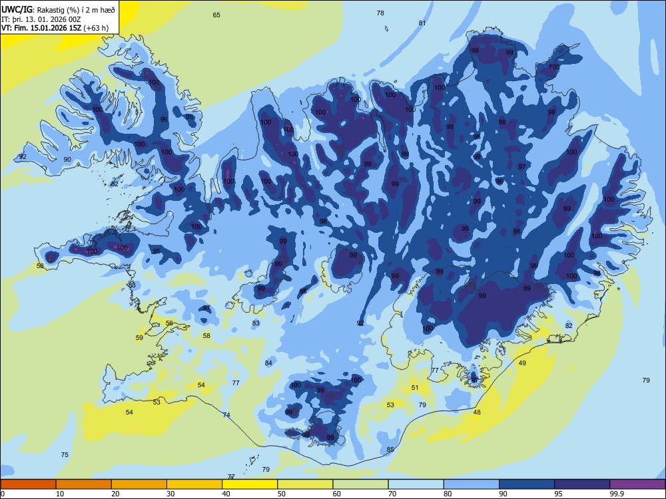Click the purple above-99.9 legend swatch
The width and height of the screenshot is (666, 499).
[x=637, y=484]
